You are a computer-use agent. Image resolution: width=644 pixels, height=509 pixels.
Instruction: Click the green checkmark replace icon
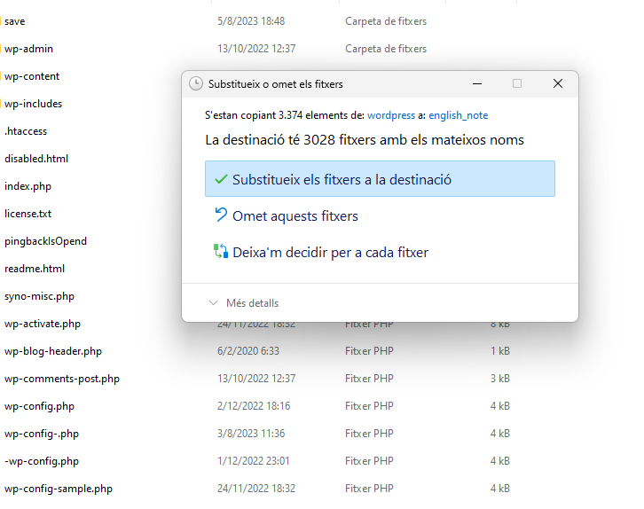(221, 179)
